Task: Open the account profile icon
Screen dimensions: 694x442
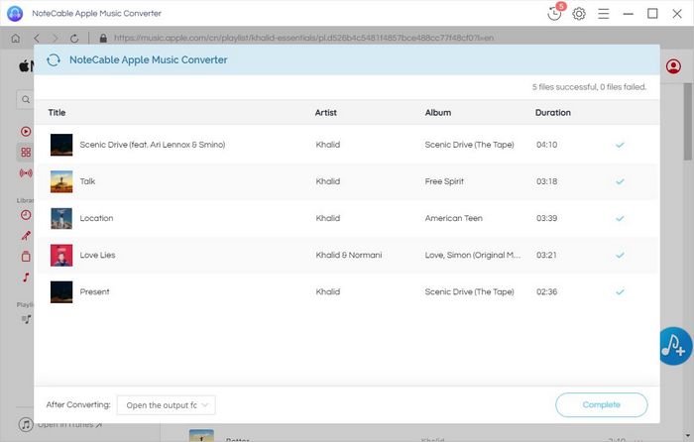Action: [x=673, y=66]
